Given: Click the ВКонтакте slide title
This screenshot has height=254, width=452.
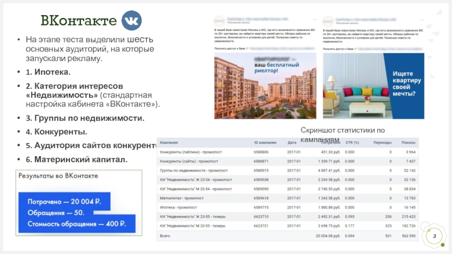Looking at the screenshot, I should point(79,20).
